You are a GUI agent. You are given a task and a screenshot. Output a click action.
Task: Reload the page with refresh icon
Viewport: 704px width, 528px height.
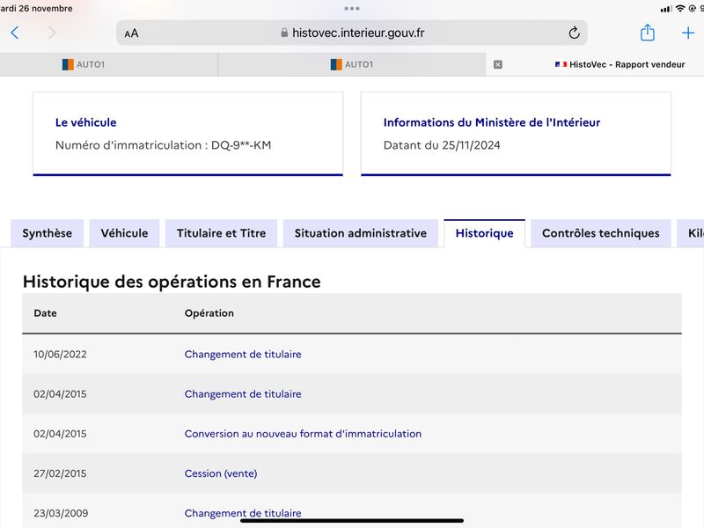point(574,33)
